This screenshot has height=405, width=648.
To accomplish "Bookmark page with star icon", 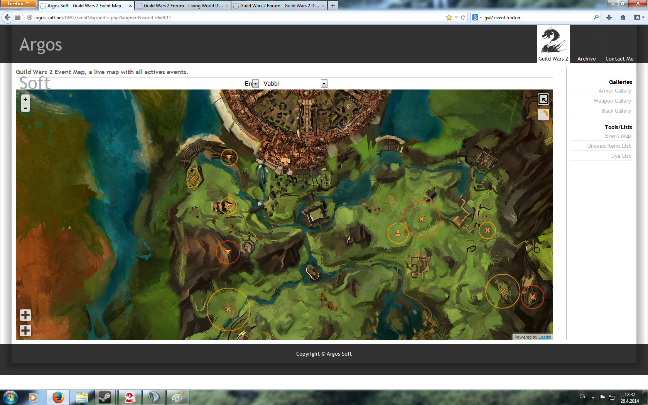I will point(449,17).
